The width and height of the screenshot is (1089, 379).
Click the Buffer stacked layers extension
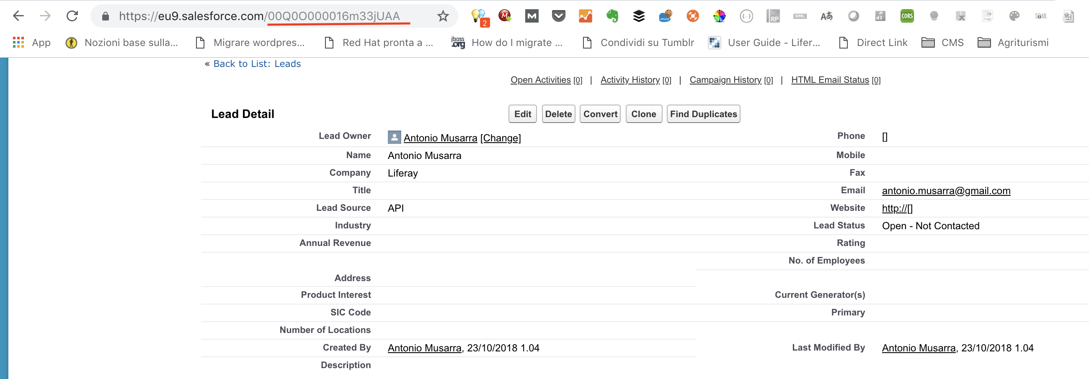pos(639,16)
